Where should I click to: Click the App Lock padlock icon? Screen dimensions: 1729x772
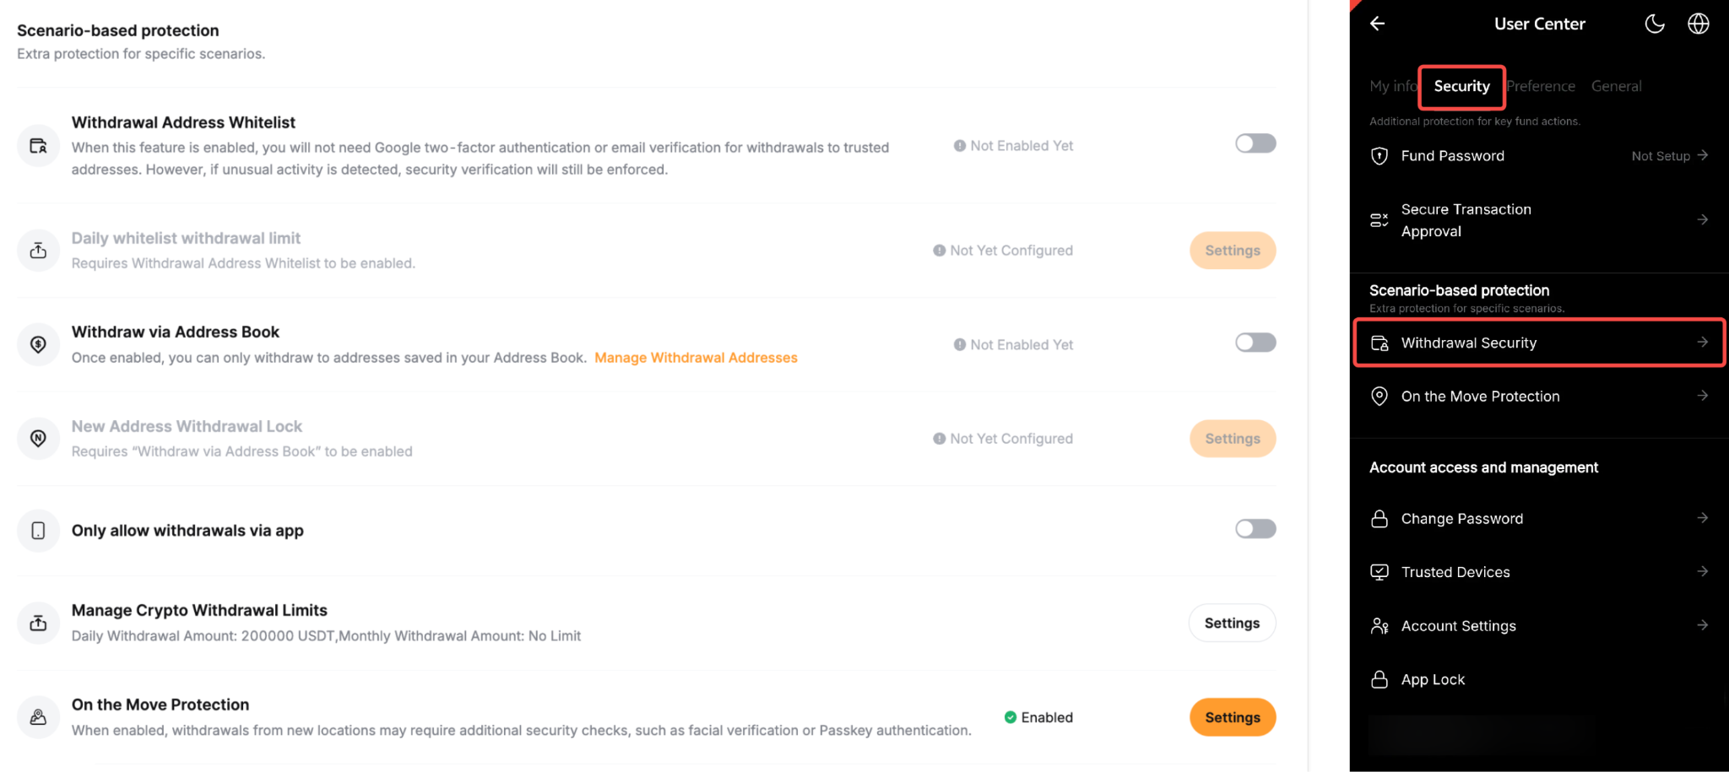pos(1379,679)
